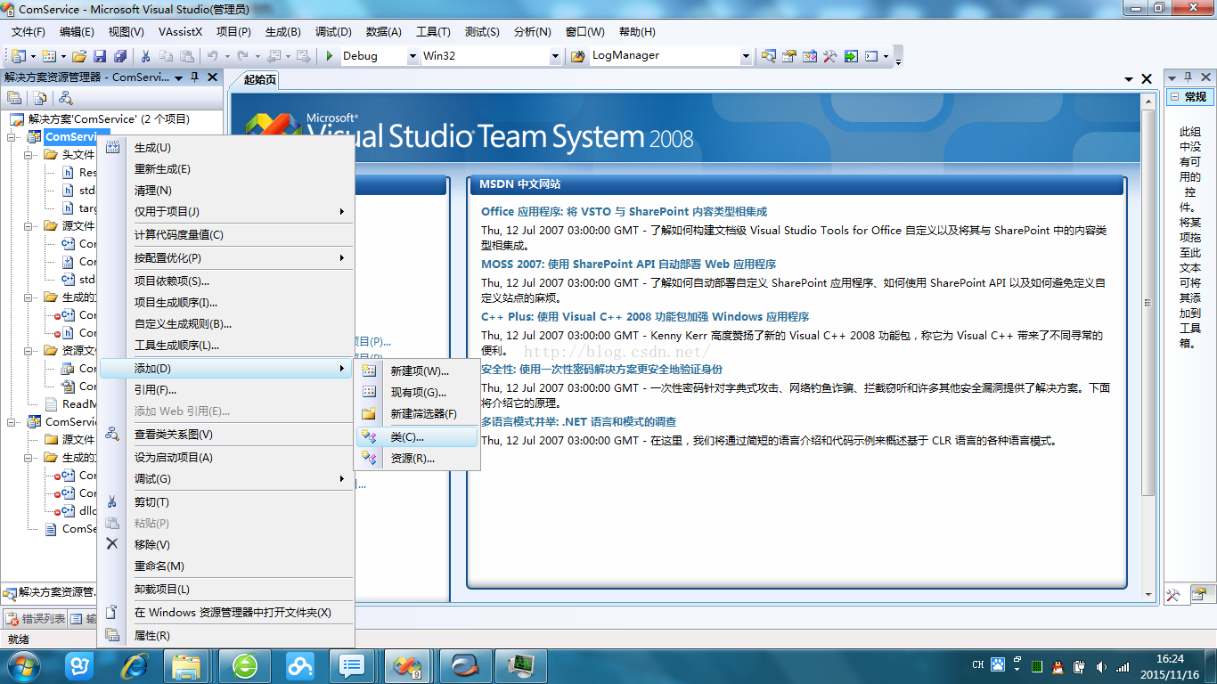Viewport: 1217px width, 684px height.
Task: Open the Properties Window toolbar icon
Action: (x=789, y=56)
